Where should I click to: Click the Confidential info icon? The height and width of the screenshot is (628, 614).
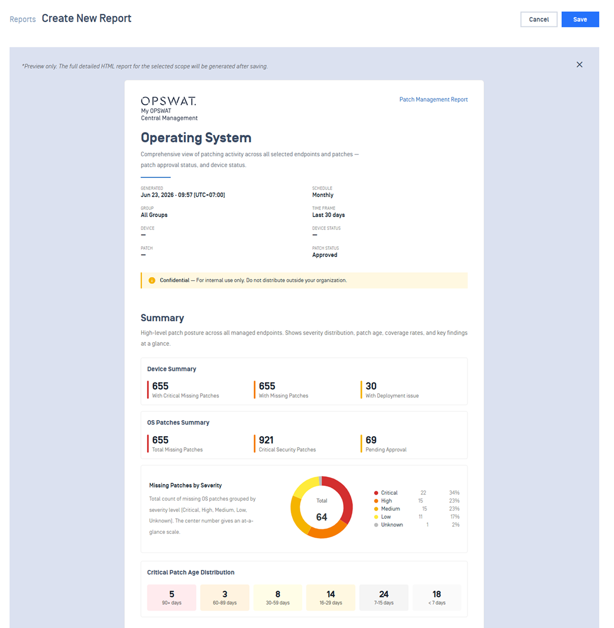pyautogui.click(x=152, y=281)
